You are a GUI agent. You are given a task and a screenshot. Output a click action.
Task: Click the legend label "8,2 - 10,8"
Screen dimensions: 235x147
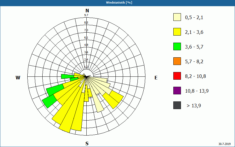pyautogui.click(x=195, y=76)
